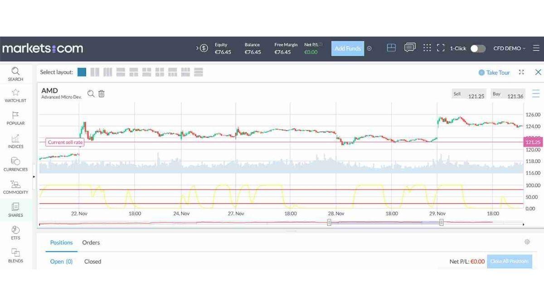Open the Search panel in sidebar

pos(15,74)
